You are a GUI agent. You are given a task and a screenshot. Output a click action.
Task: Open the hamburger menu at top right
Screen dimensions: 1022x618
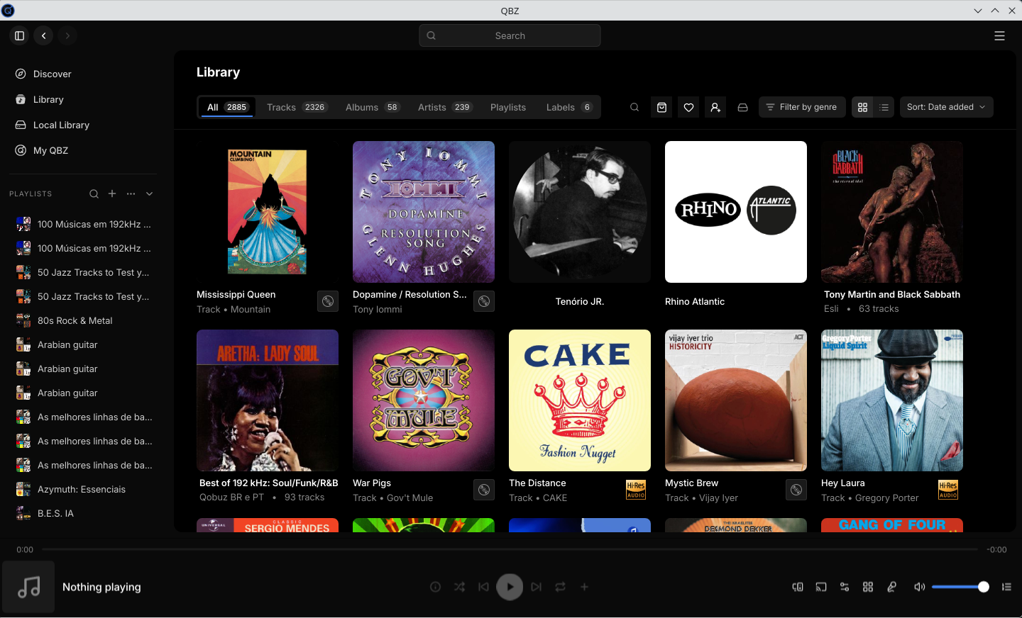[999, 35]
